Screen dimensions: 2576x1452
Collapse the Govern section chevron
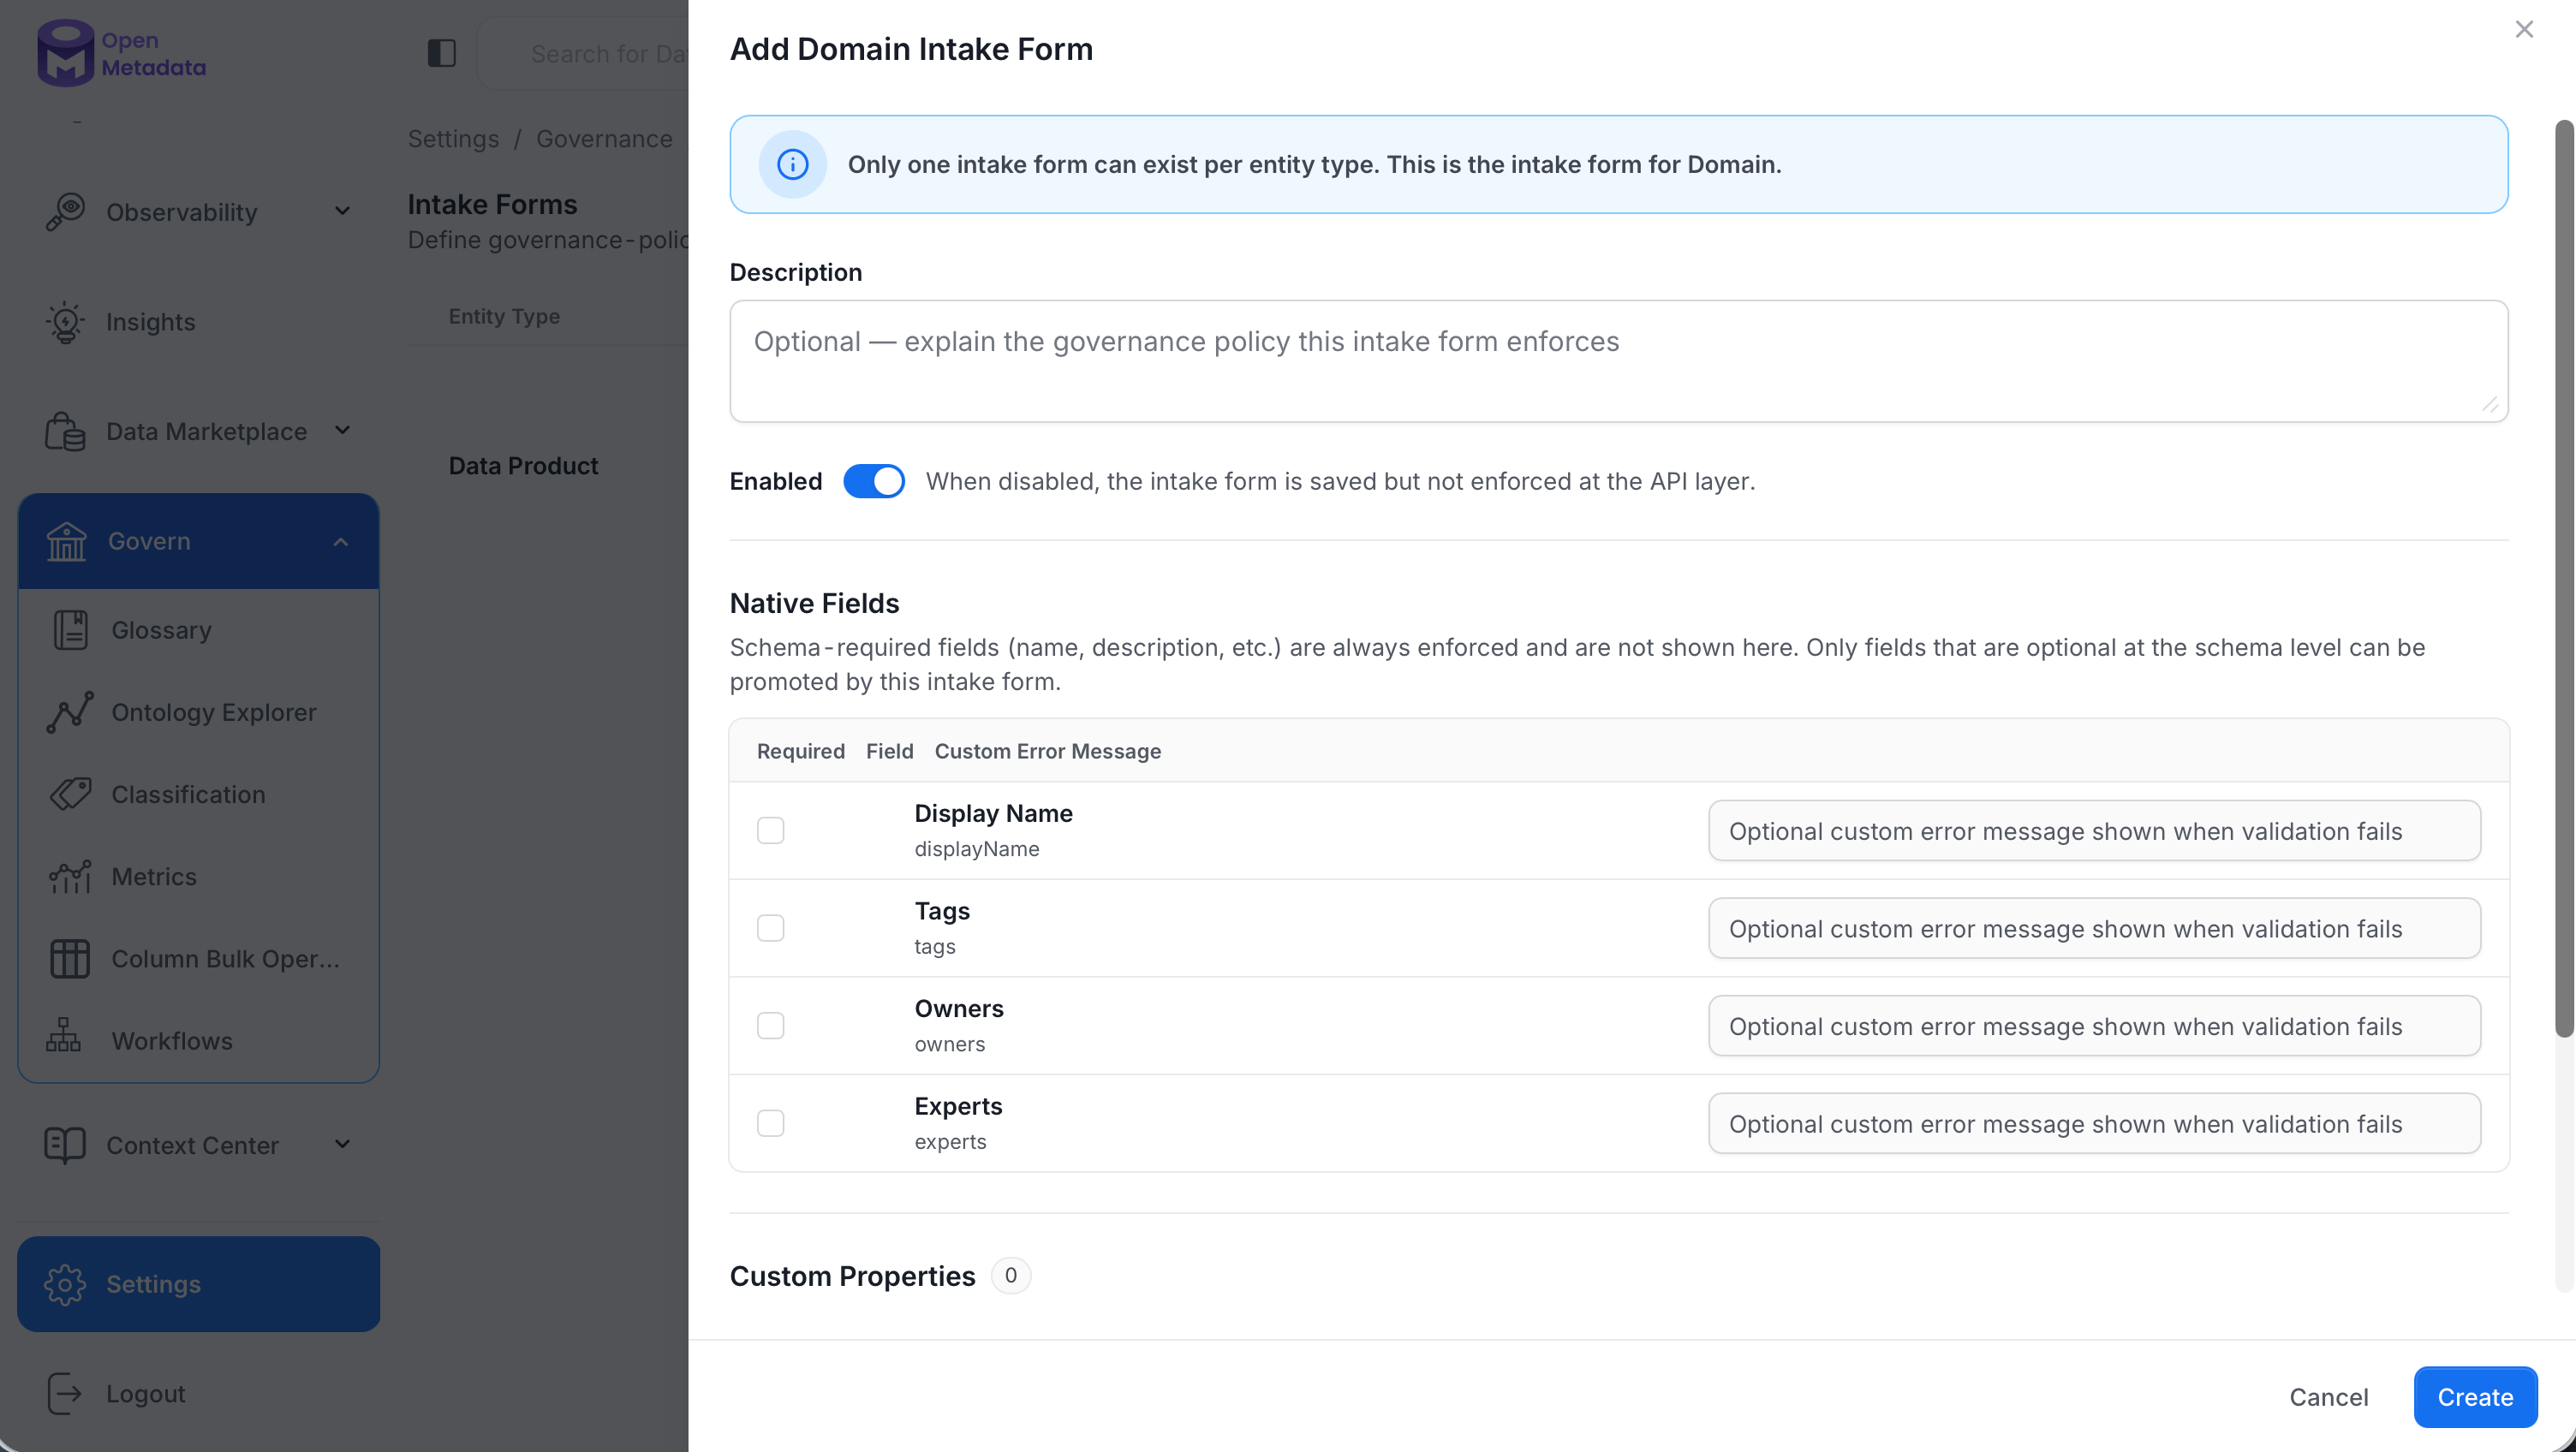[x=341, y=541]
